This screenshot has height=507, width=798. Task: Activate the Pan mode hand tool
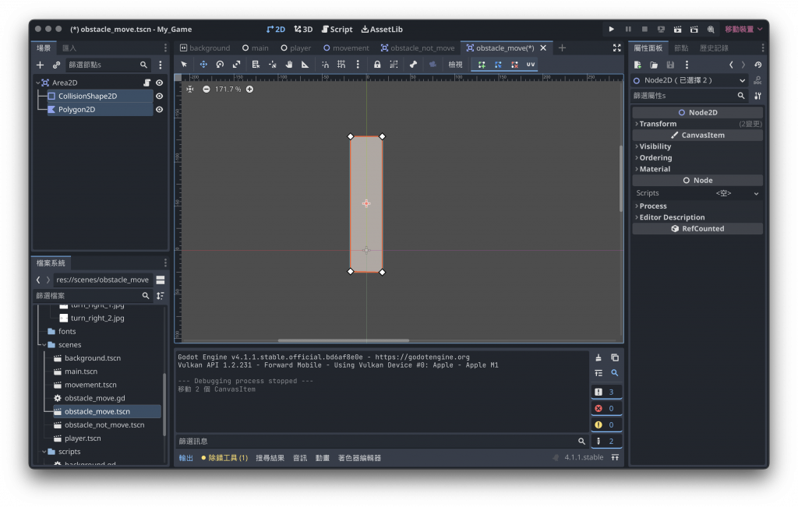pyautogui.click(x=288, y=65)
